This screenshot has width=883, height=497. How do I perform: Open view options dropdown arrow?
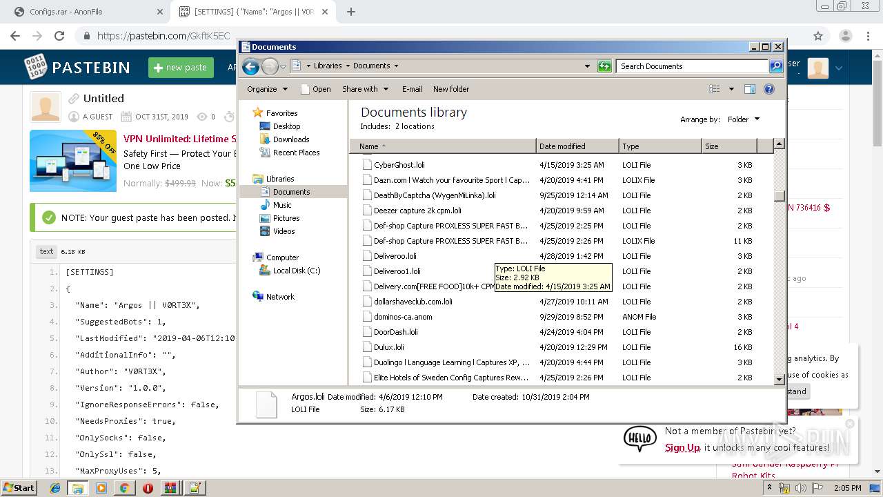click(x=731, y=89)
